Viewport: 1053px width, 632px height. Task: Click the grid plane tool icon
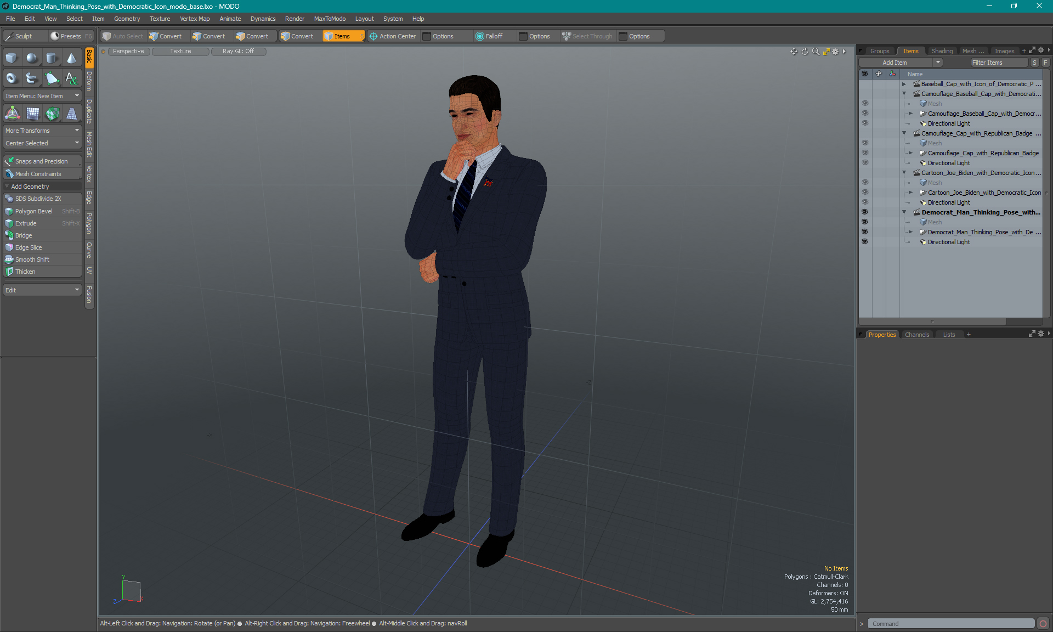coord(33,114)
